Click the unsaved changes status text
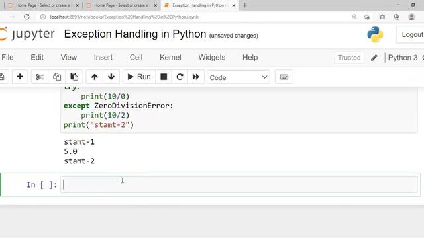Image resolution: width=424 pixels, height=238 pixels. click(234, 36)
